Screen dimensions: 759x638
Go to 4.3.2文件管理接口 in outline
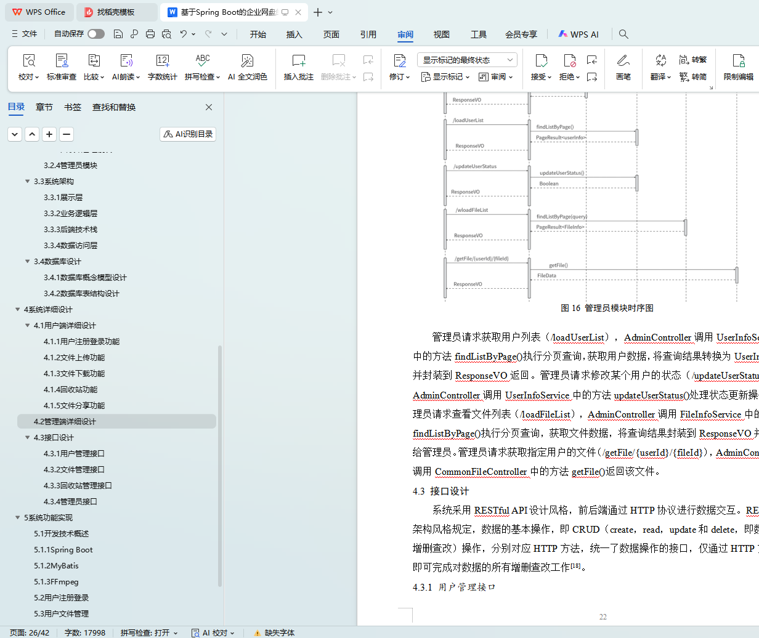pos(74,470)
